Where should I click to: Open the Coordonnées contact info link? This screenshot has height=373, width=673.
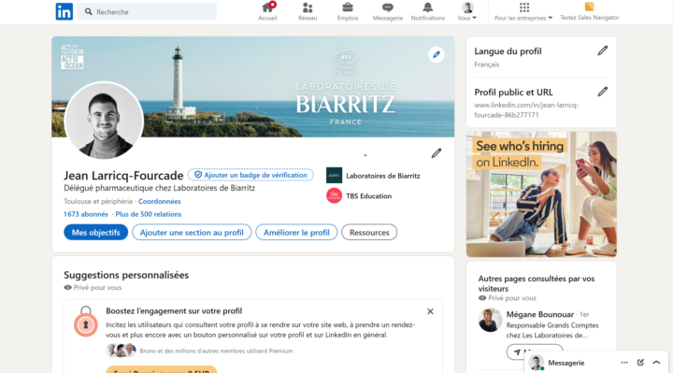[159, 201]
